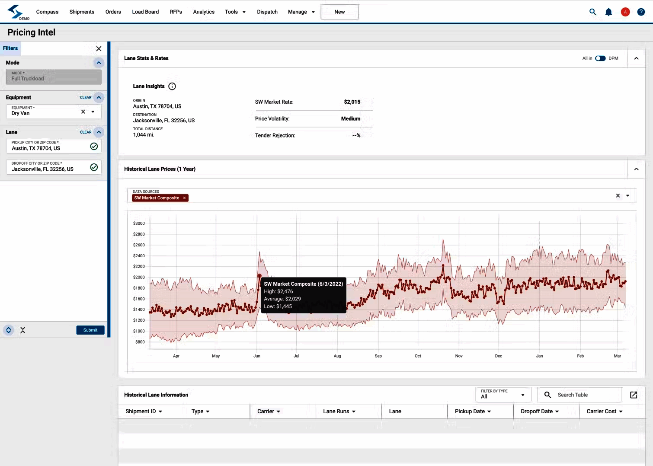
Task: Close the Filters panel with X
Action: (x=99, y=49)
